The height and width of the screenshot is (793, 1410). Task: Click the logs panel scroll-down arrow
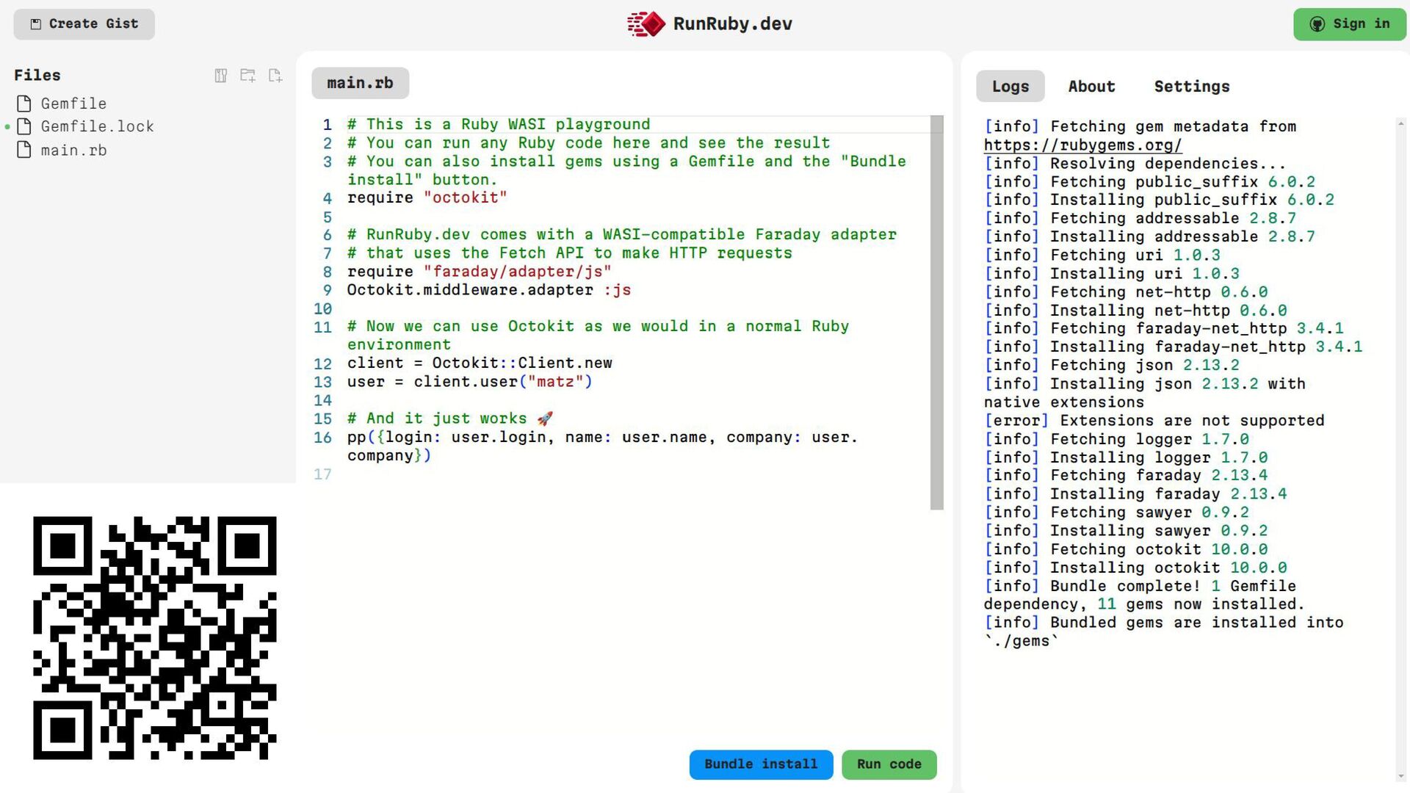click(1401, 776)
